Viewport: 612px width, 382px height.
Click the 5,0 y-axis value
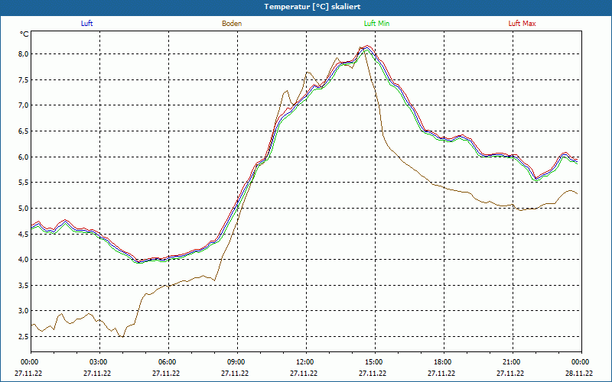(24, 208)
